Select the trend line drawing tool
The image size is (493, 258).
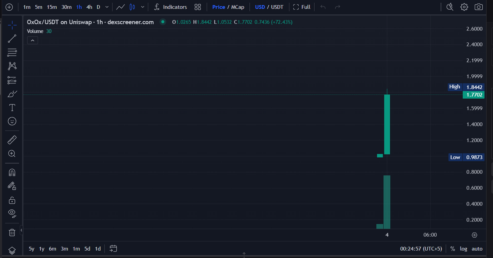coord(12,39)
